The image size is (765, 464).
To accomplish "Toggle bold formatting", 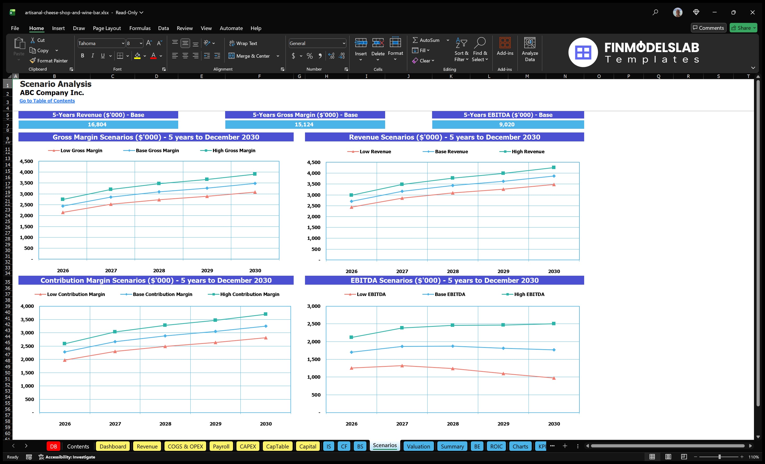I will coord(82,56).
